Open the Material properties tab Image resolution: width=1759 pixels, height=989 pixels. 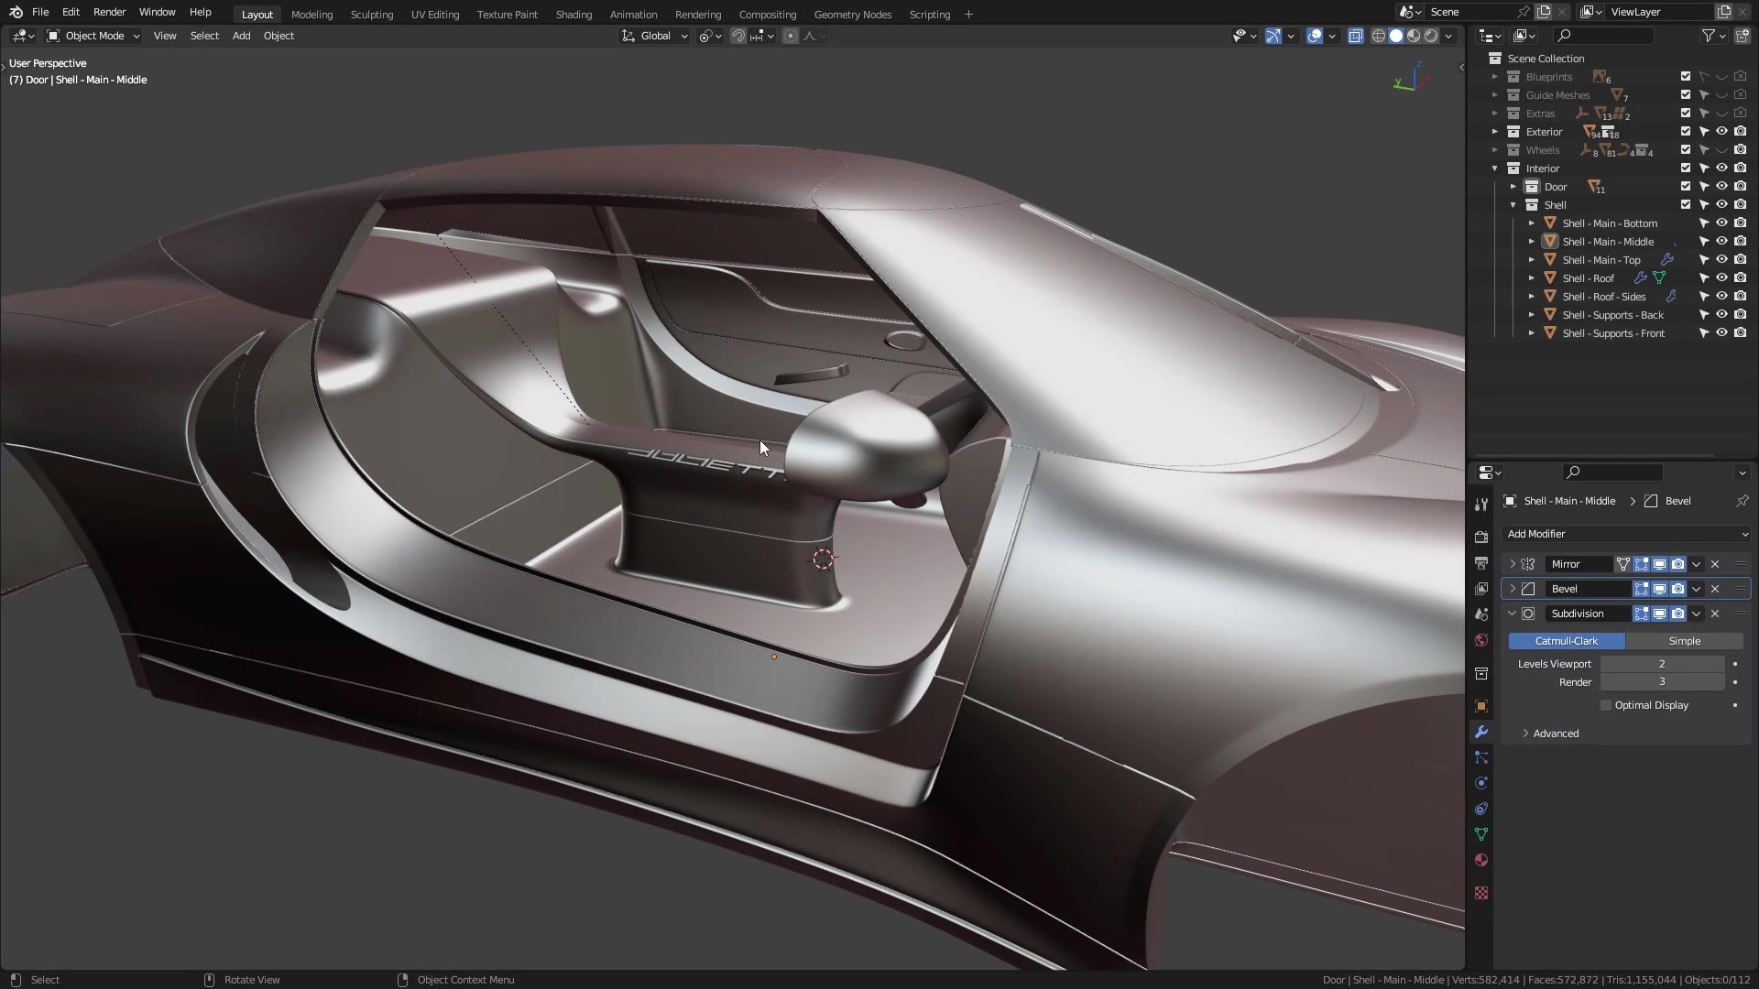(x=1481, y=860)
